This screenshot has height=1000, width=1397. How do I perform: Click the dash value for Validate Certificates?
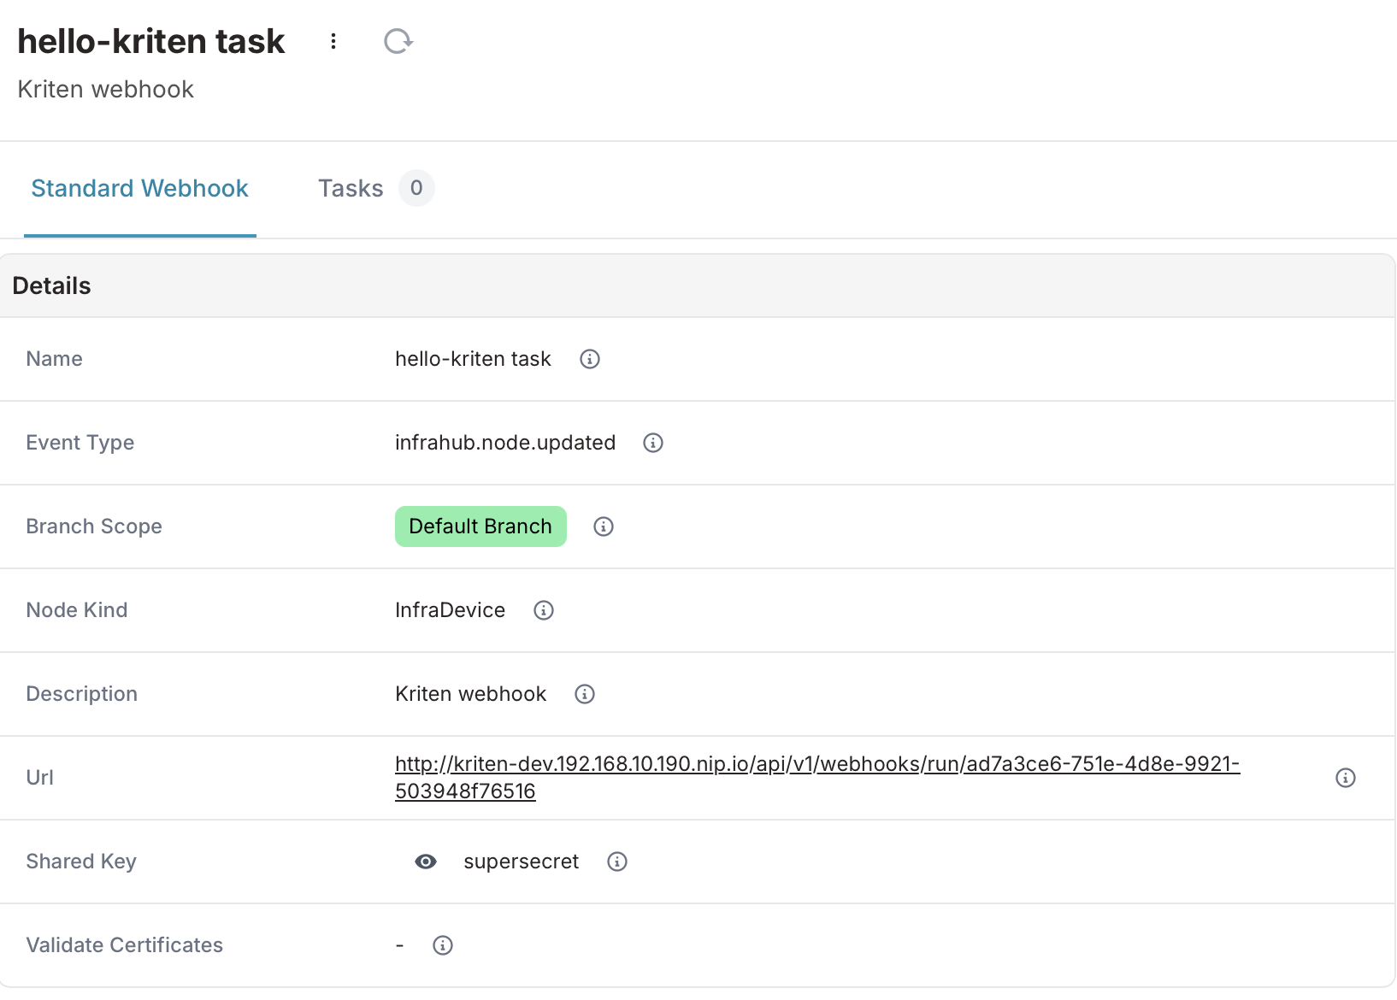[x=399, y=945]
